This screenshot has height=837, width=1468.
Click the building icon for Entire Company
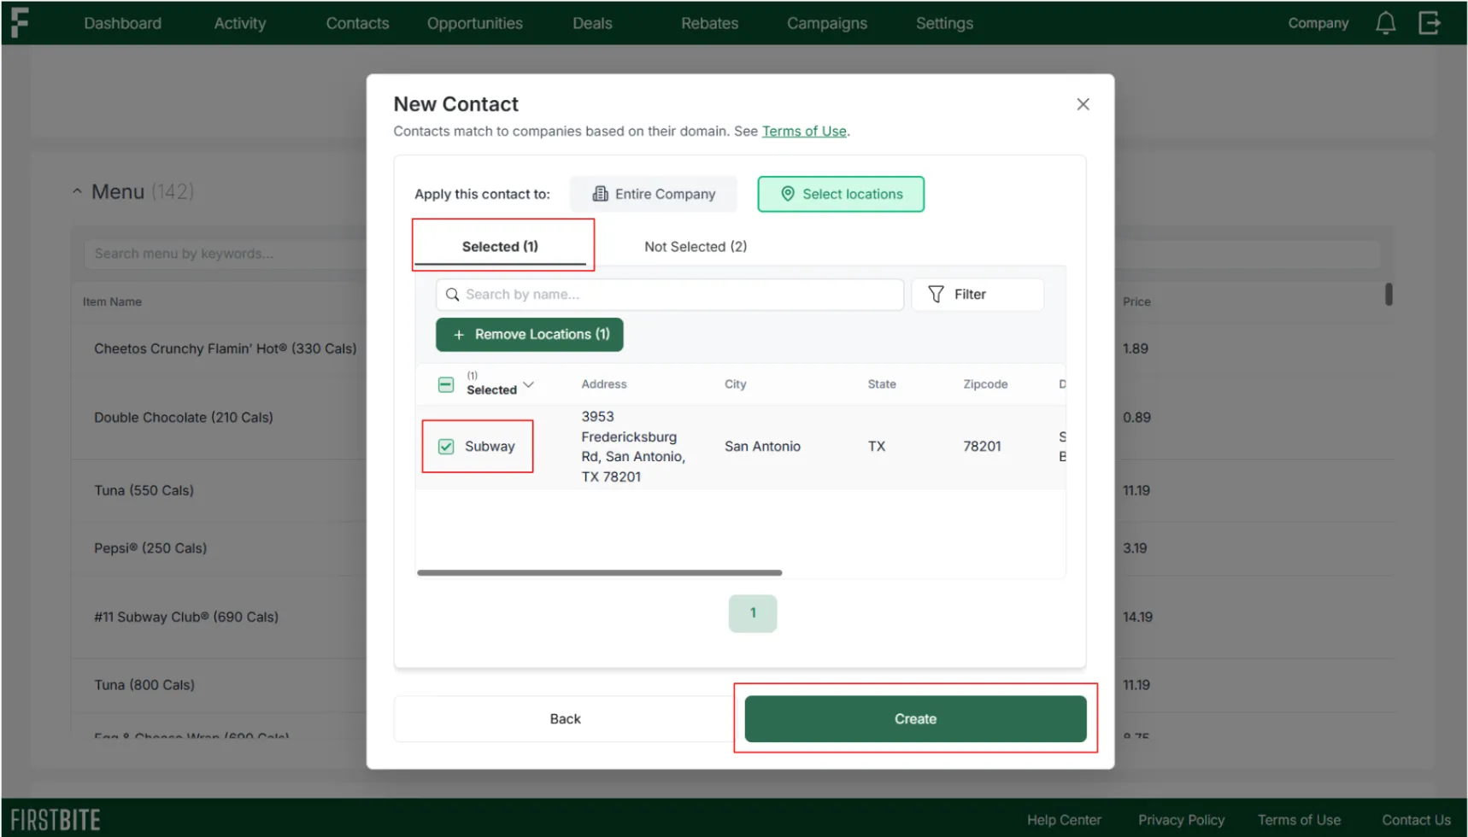click(x=601, y=194)
